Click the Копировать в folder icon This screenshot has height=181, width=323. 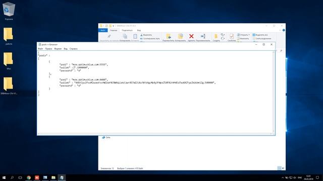point(181,36)
